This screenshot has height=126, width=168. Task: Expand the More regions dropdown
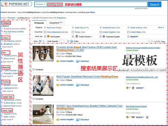[161, 27]
